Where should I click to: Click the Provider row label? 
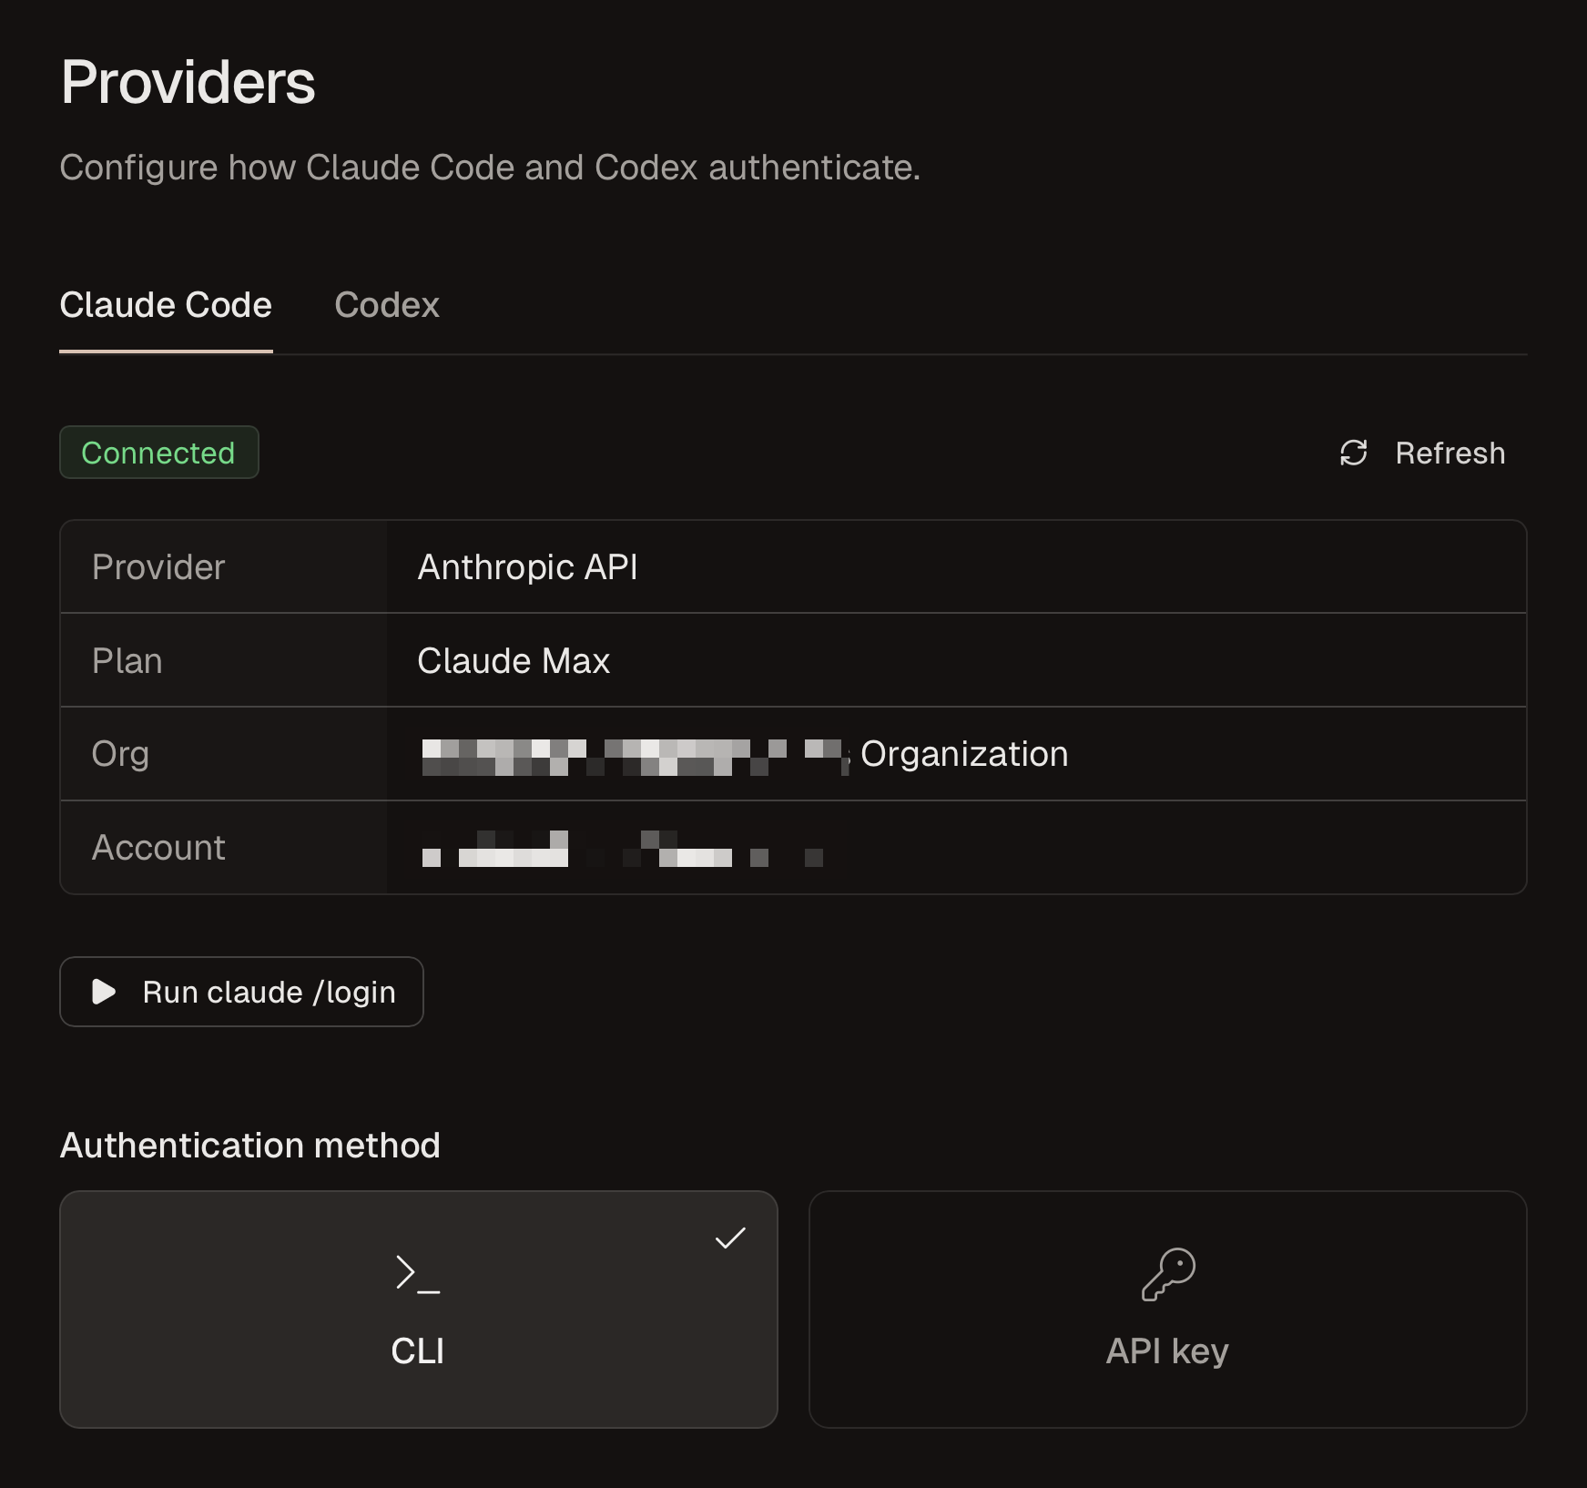[158, 567]
